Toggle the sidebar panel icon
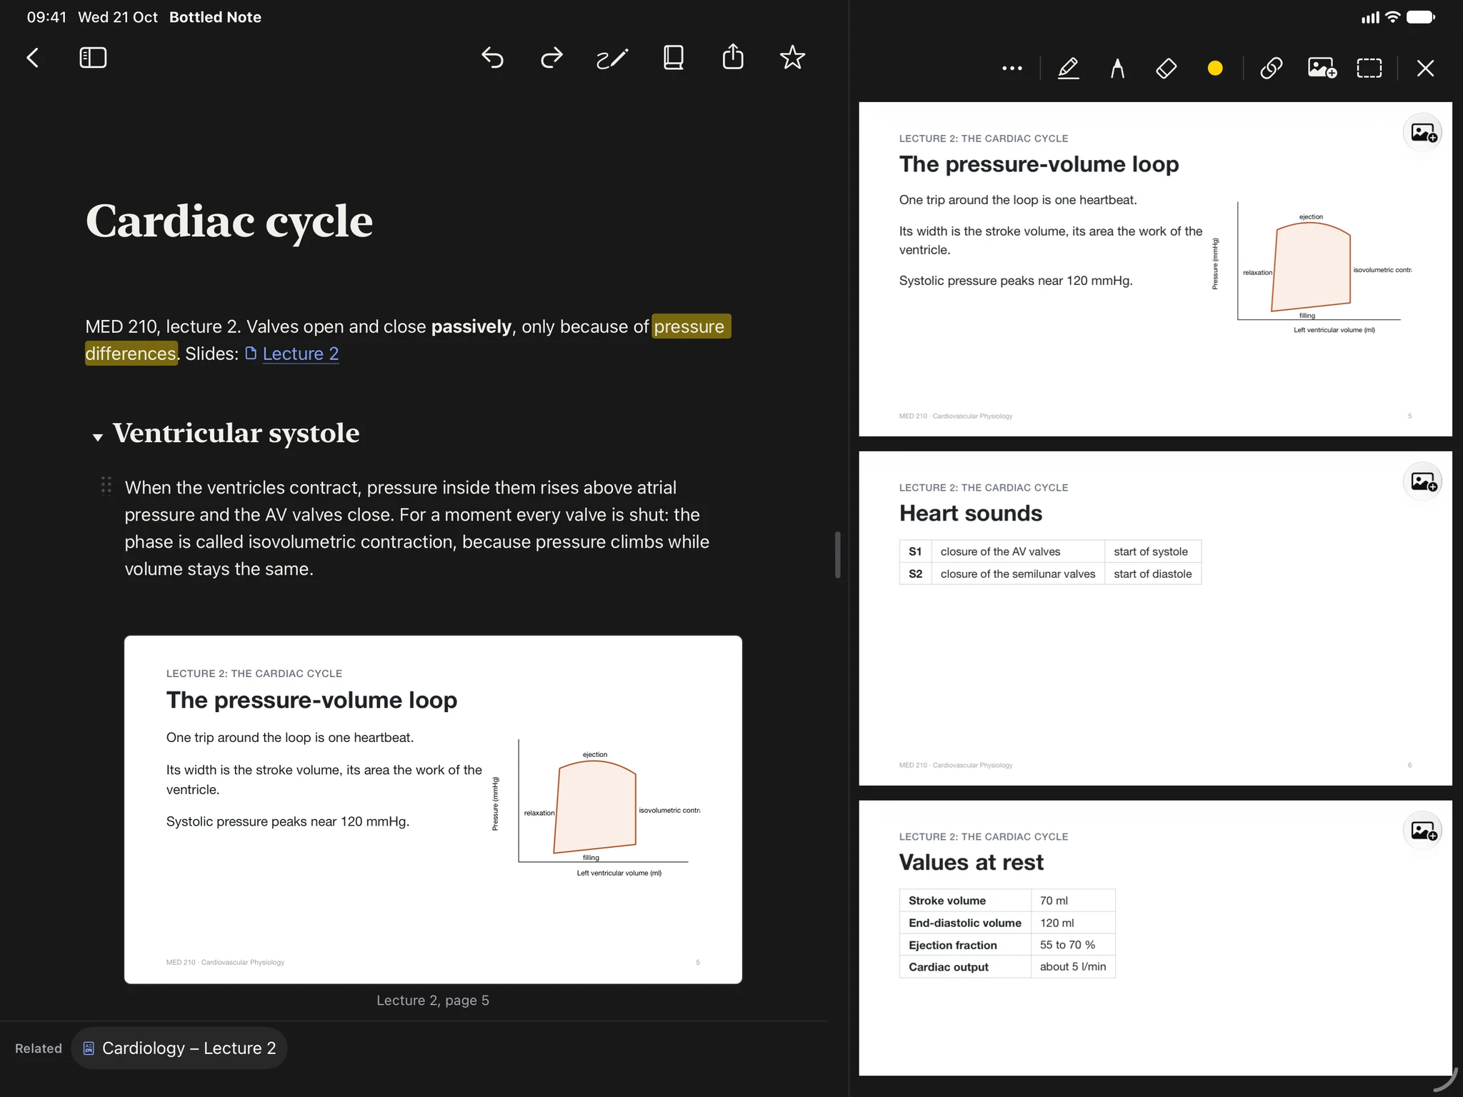The height and width of the screenshot is (1097, 1463). pyautogui.click(x=93, y=58)
